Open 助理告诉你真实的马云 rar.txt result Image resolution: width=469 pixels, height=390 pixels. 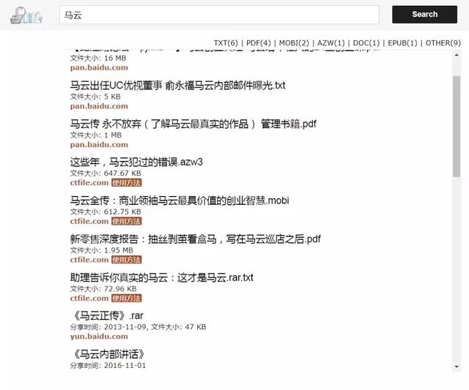[x=162, y=277]
